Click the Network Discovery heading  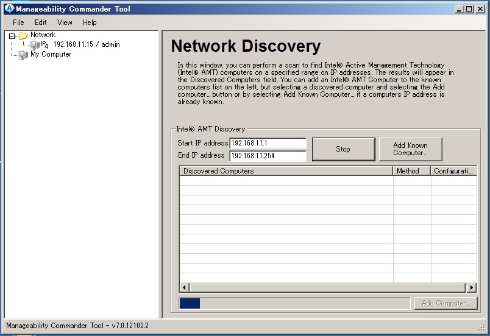click(x=246, y=46)
